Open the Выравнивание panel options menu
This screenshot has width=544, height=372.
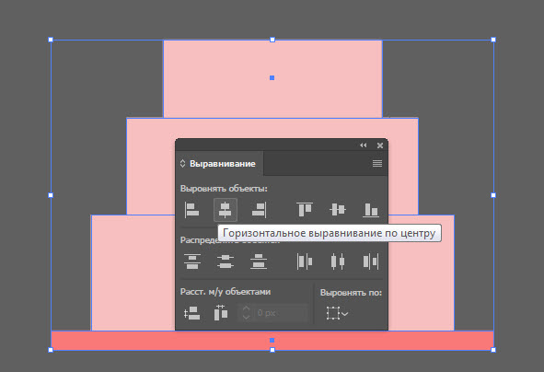pyautogui.click(x=377, y=164)
